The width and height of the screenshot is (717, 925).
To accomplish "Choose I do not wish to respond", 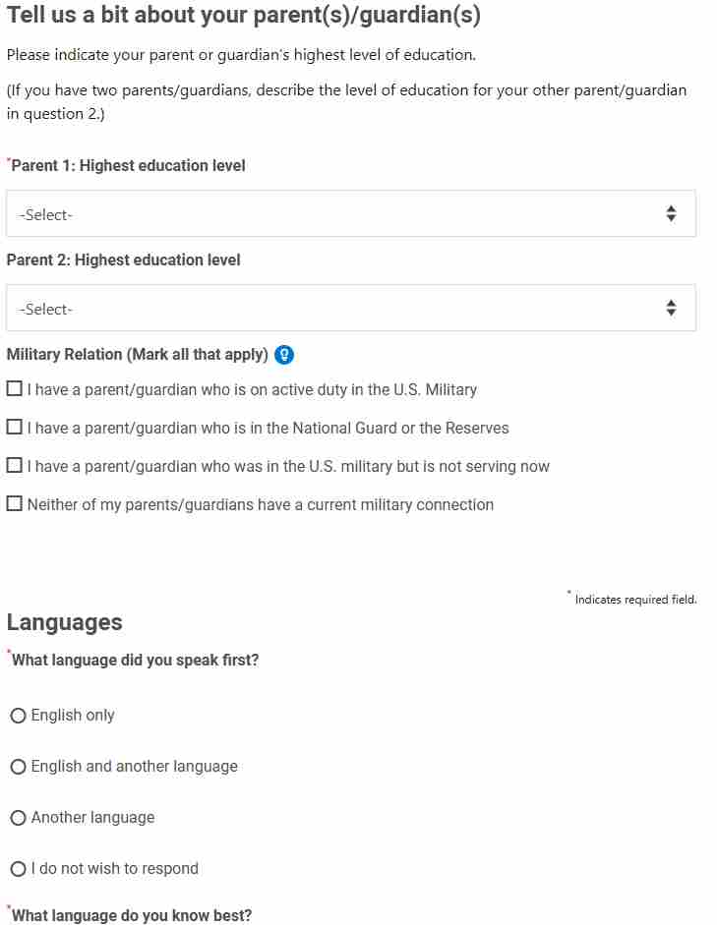I will [19, 869].
